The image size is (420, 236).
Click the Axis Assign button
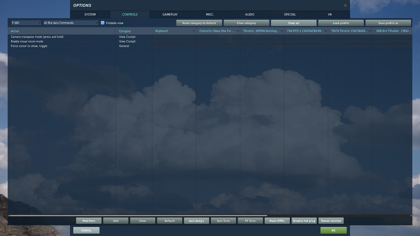click(x=196, y=221)
